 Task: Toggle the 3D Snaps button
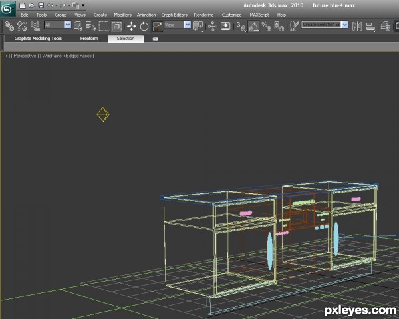(x=241, y=26)
